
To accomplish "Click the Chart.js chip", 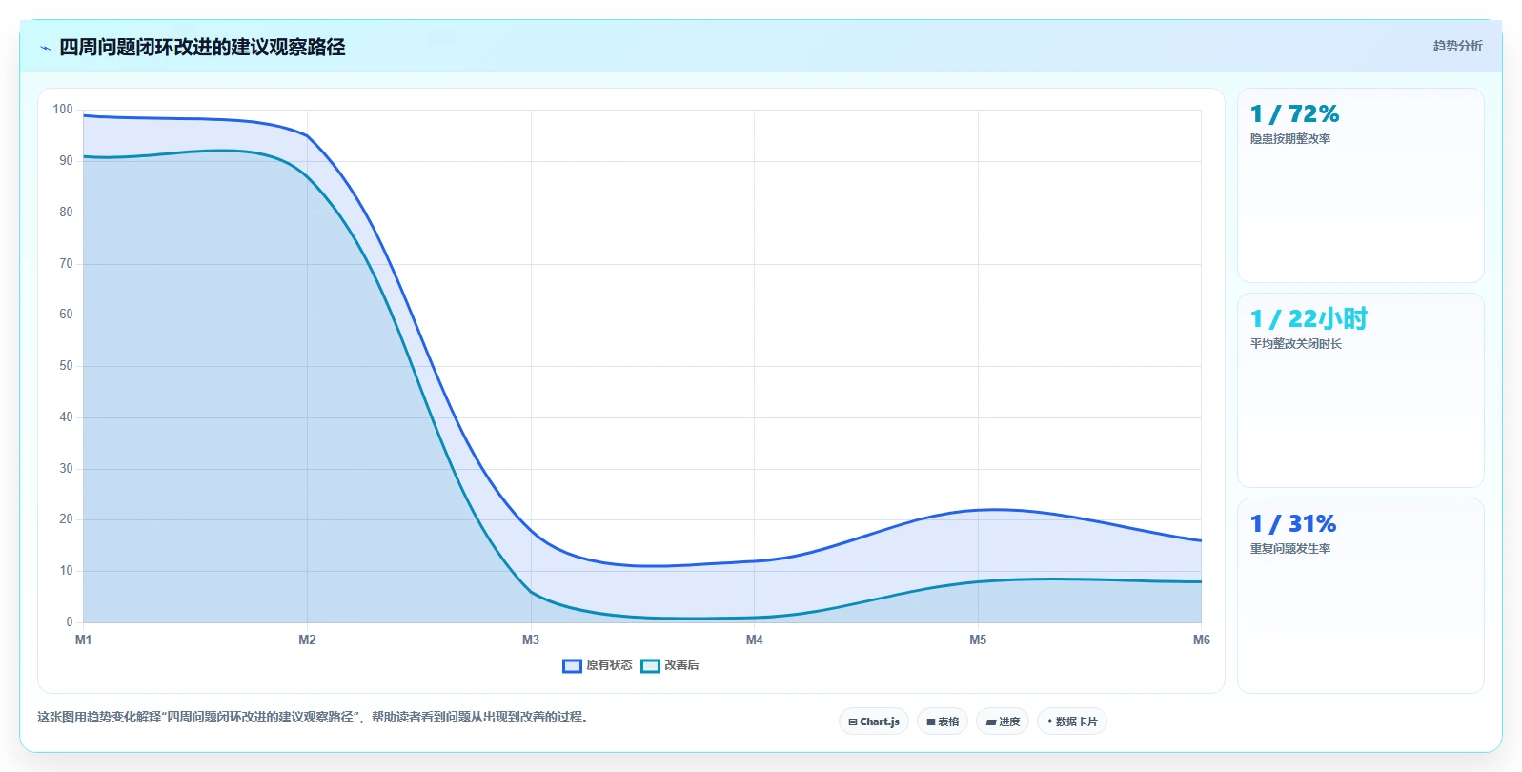I will (874, 721).
